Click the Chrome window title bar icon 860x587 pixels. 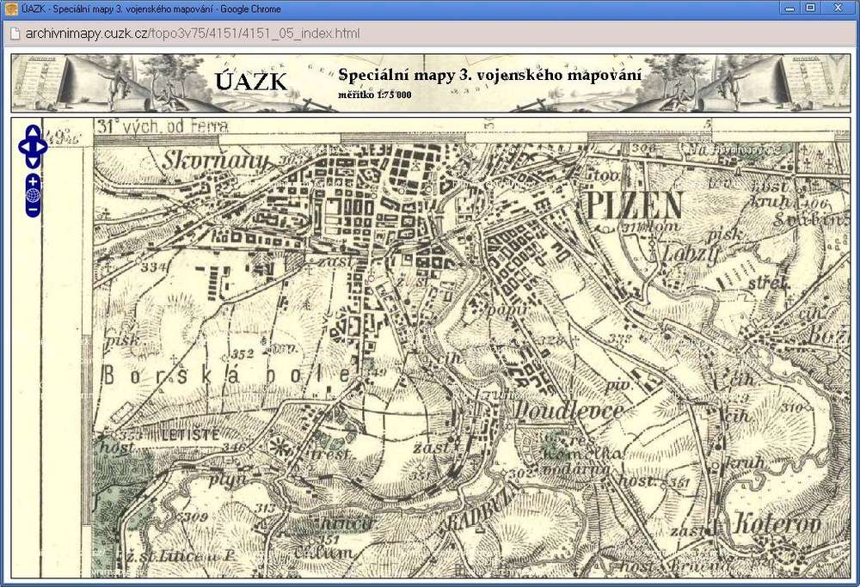10,8
